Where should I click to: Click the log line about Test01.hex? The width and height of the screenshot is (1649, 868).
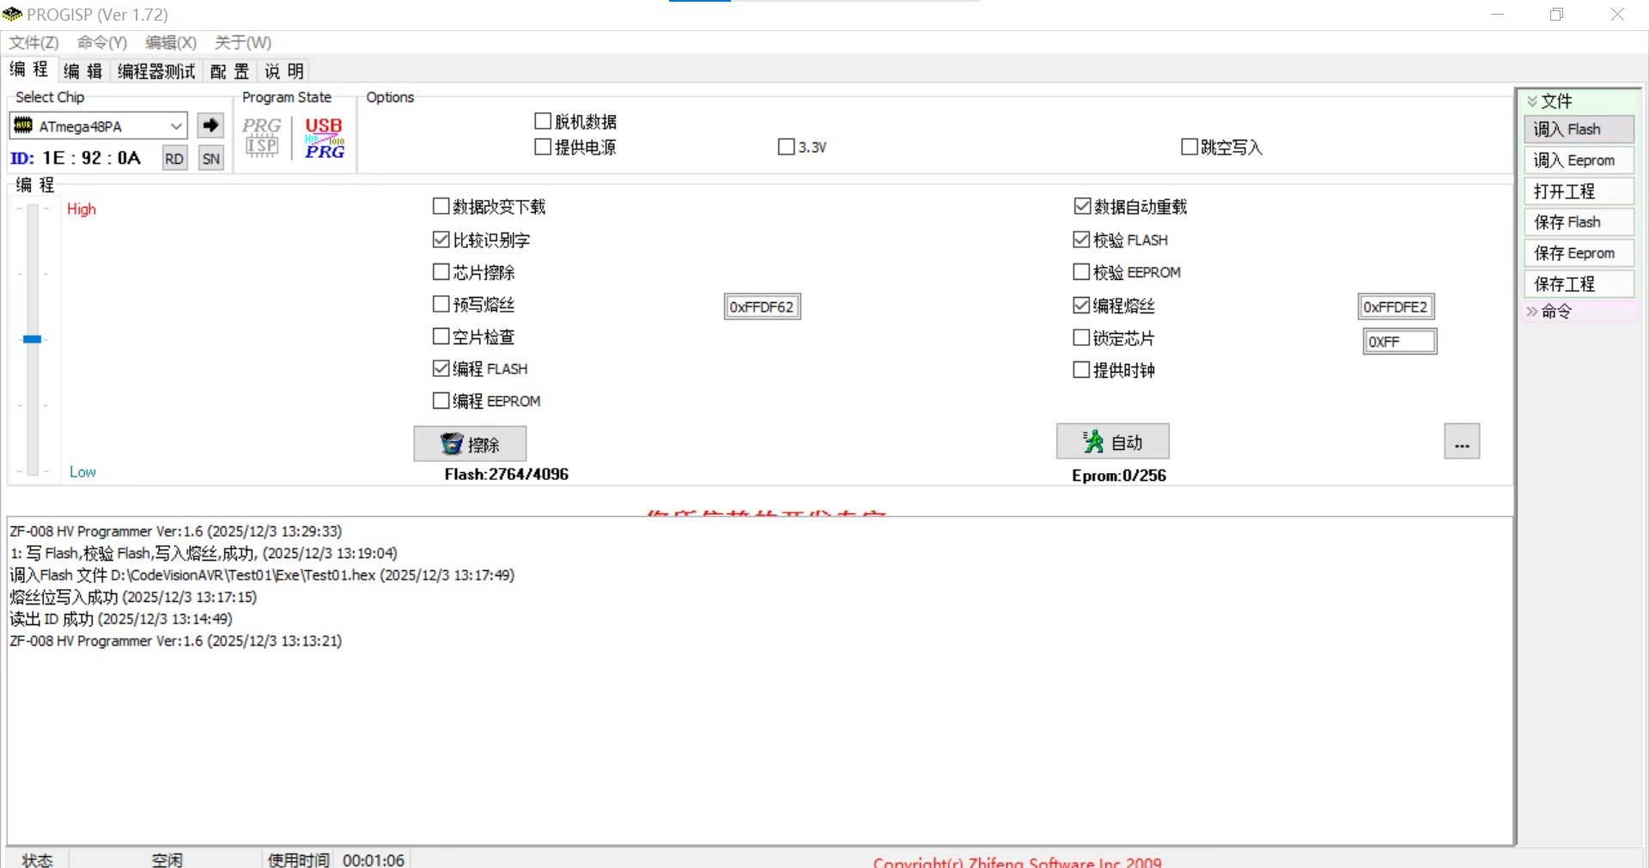262,575
